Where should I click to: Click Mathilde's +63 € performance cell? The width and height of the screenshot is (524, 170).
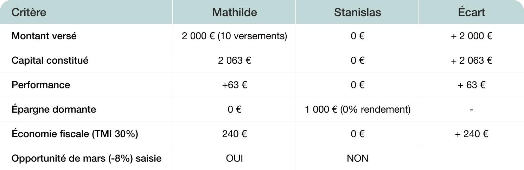(234, 85)
